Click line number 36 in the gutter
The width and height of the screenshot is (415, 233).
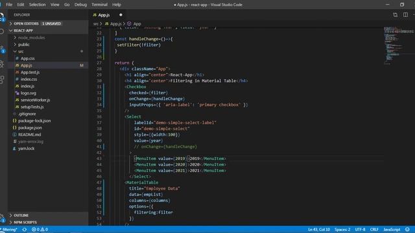point(99,116)
